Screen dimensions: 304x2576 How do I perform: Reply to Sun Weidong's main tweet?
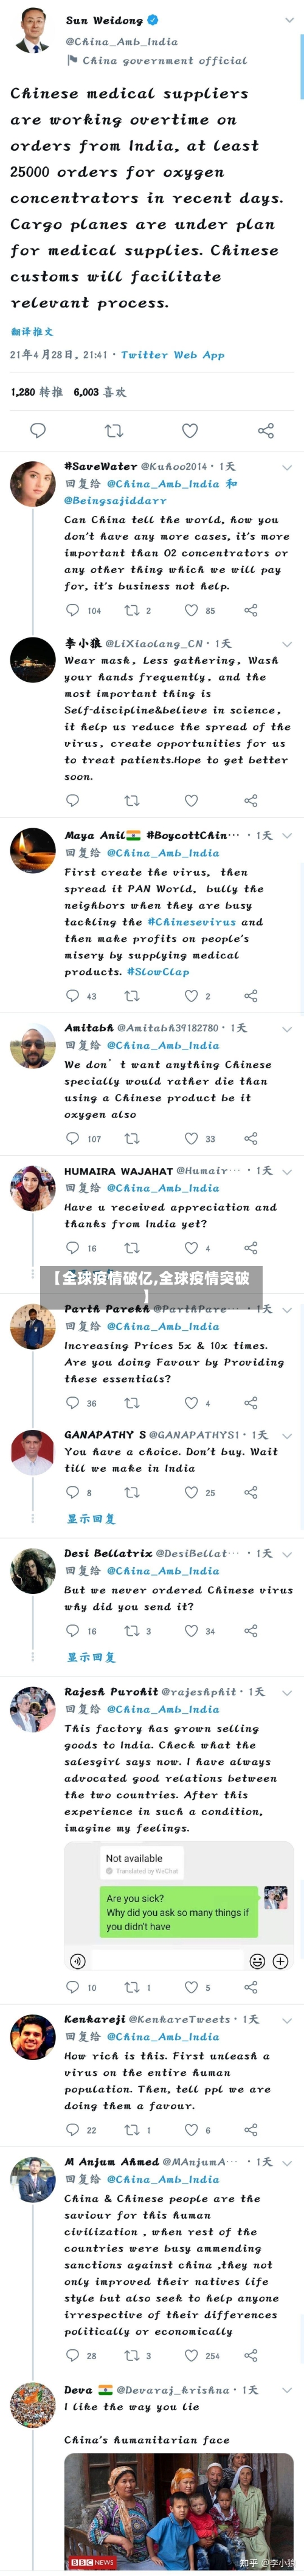click(x=38, y=430)
